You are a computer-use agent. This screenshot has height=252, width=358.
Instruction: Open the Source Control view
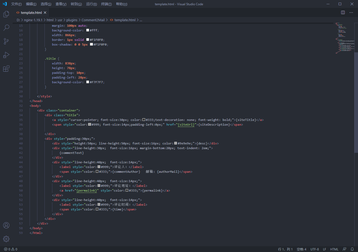(x=6, y=41)
